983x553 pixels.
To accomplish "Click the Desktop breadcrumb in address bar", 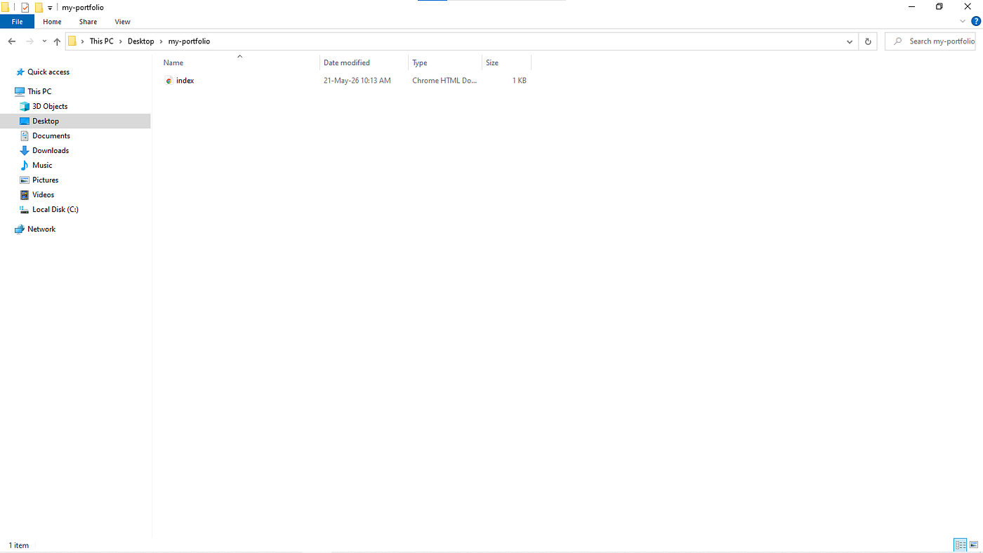I will coord(140,41).
